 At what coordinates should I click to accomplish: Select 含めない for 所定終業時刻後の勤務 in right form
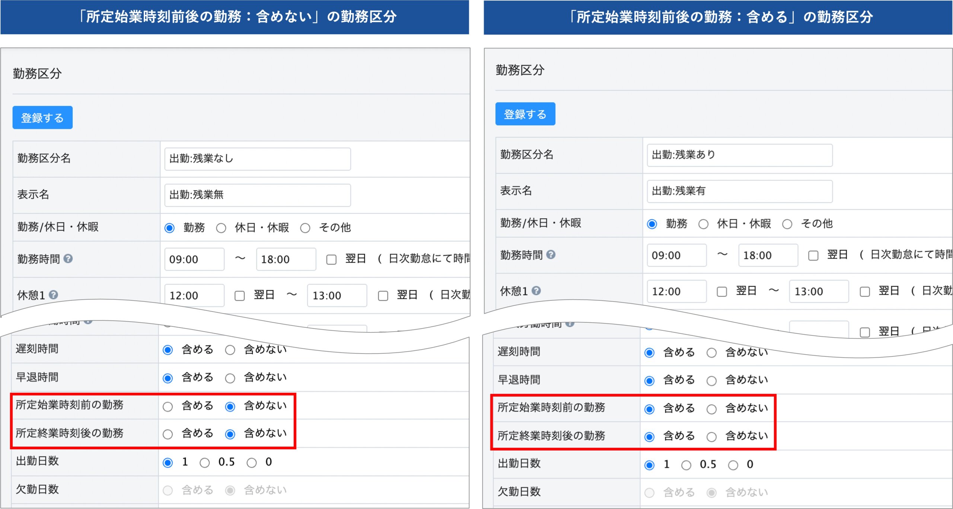click(x=711, y=437)
